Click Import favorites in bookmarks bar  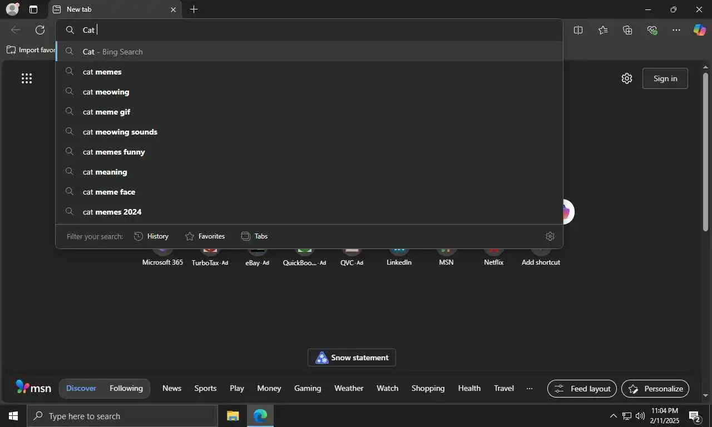pyautogui.click(x=31, y=50)
